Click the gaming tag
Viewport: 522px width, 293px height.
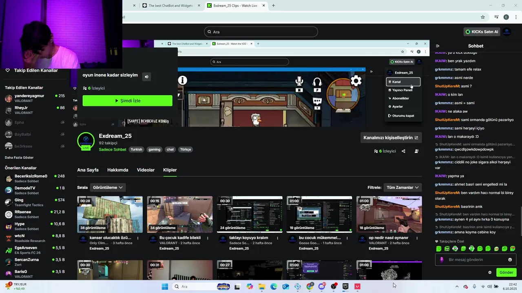[x=154, y=149]
